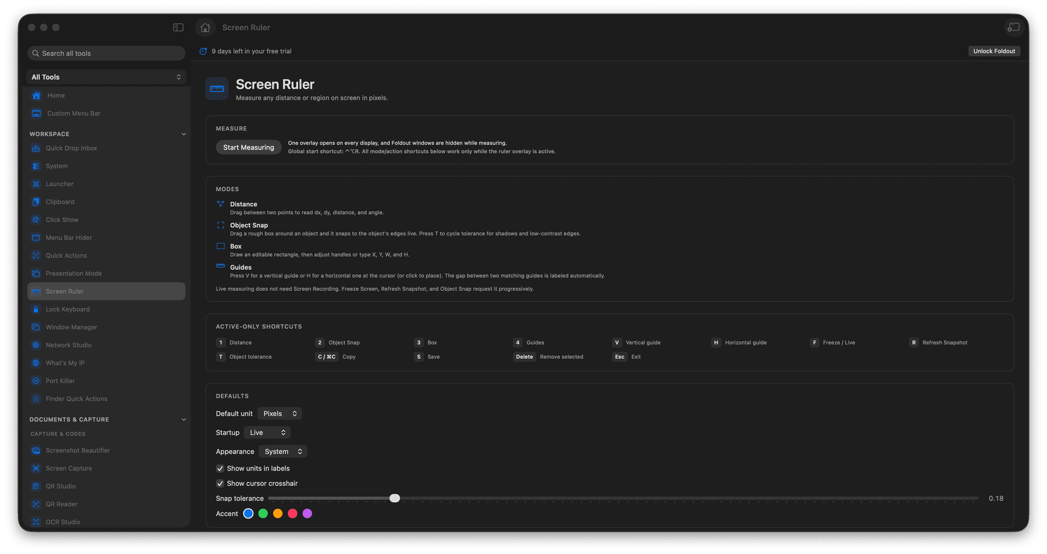Click the Box mode rectangle icon
Image resolution: width=1047 pixels, height=554 pixels.
click(x=220, y=246)
